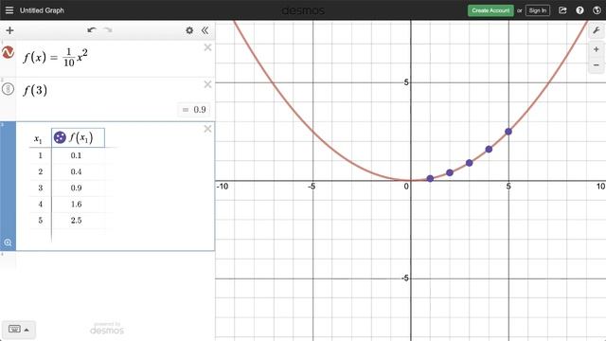Select table cell with x value 1

point(40,155)
